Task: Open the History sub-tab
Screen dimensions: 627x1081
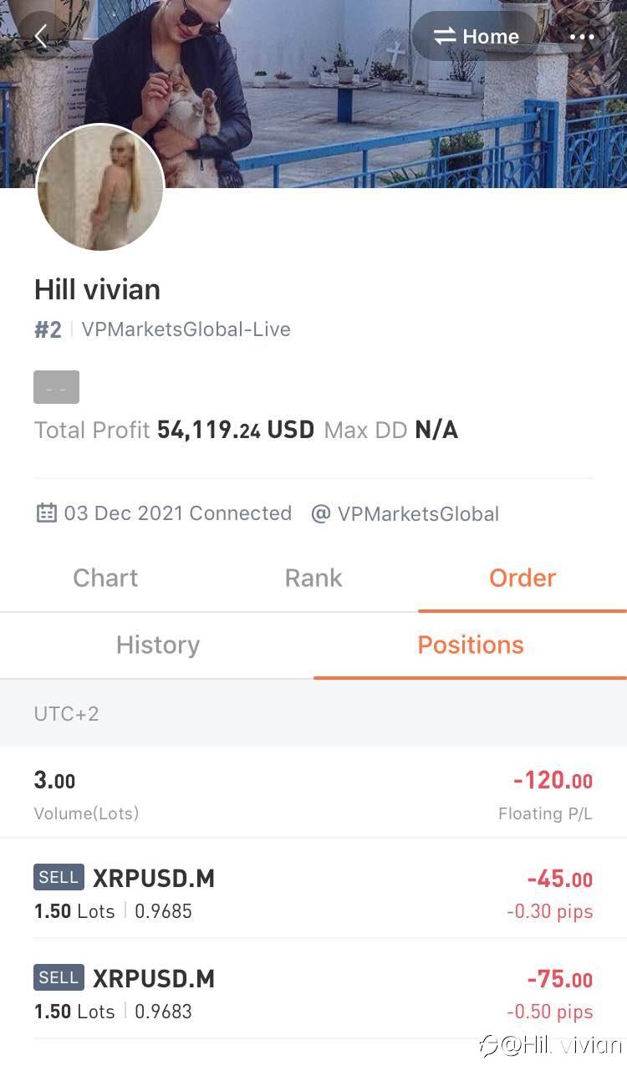Action: 157,645
